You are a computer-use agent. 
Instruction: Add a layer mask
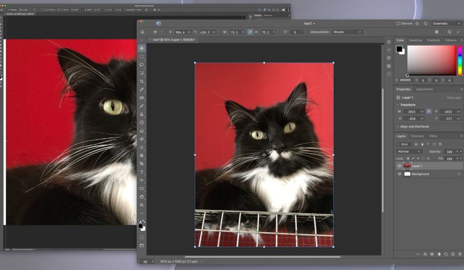[432, 254]
